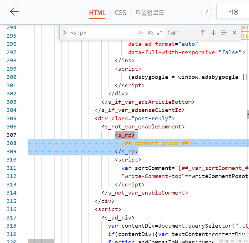Click line number 307
The image size is (249, 243).
tap(11, 135)
